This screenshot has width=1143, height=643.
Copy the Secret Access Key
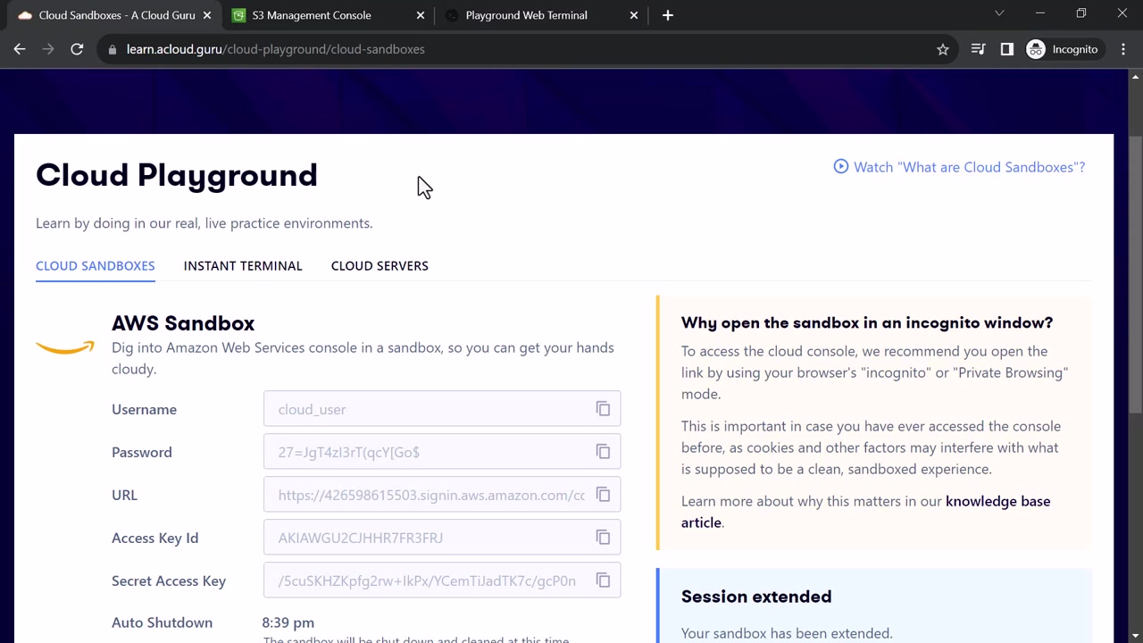point(603,580)
